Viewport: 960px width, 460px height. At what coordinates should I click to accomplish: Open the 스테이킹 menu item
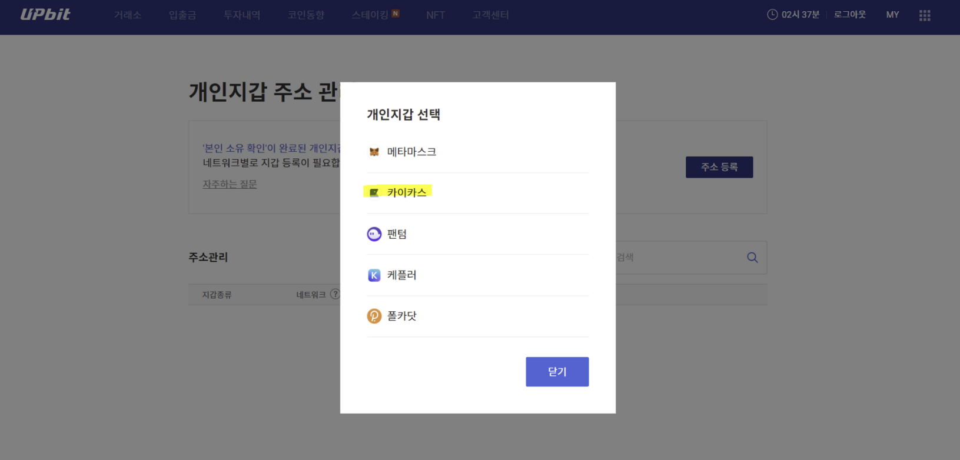370,15
